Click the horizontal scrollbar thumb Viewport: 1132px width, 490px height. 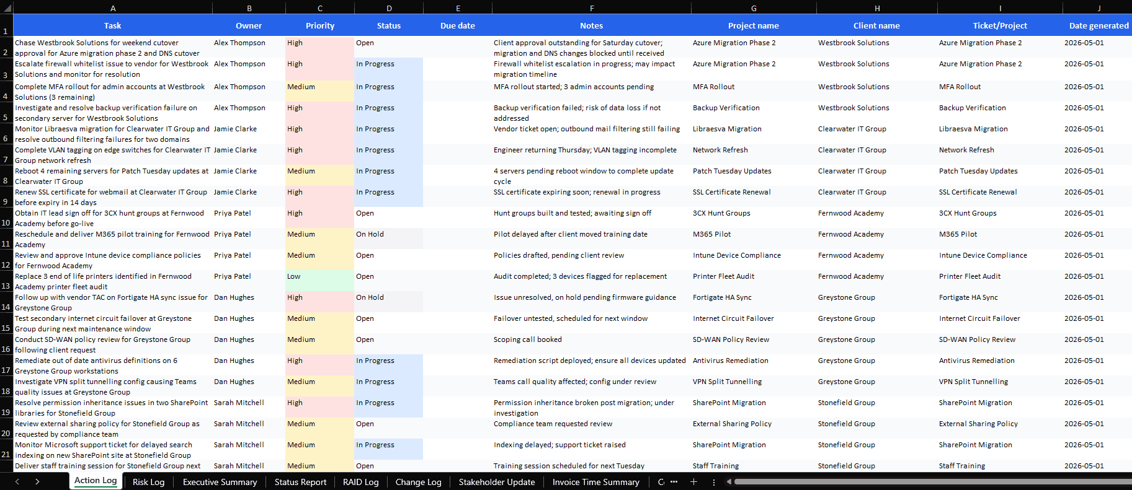point(934,481)
